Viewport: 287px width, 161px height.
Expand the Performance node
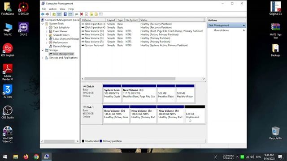[x=47, y=42]
